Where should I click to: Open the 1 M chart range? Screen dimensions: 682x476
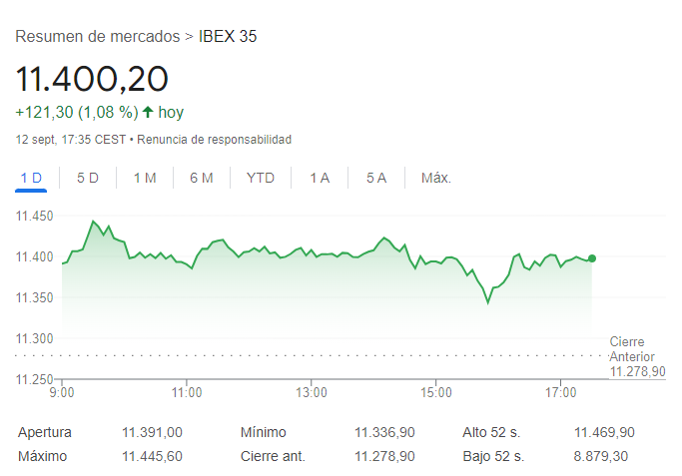point(145,178)
